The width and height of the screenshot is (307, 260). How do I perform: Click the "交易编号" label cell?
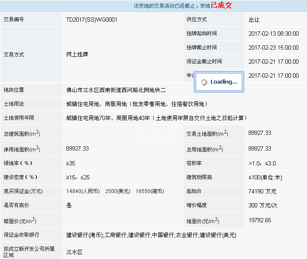tap(14, 20)
